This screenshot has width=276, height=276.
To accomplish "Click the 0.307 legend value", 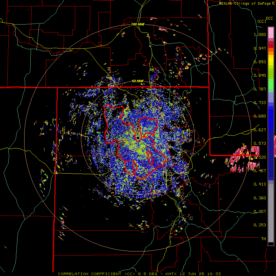I will 260,211.
